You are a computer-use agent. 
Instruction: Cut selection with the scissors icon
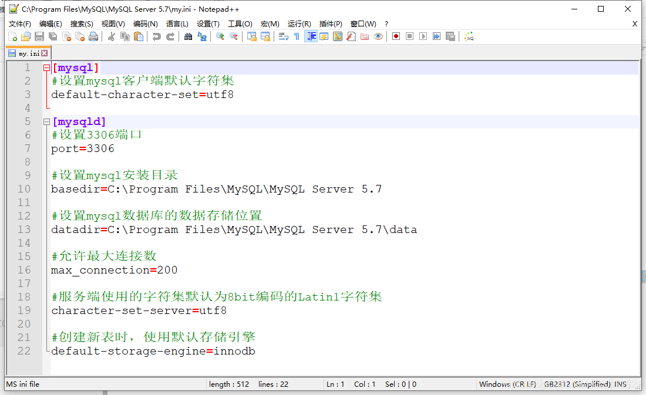111,36
